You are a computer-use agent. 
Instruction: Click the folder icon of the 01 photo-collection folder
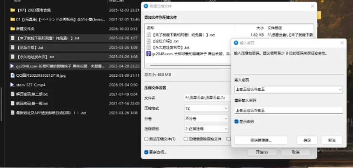(x=13, y=19)
